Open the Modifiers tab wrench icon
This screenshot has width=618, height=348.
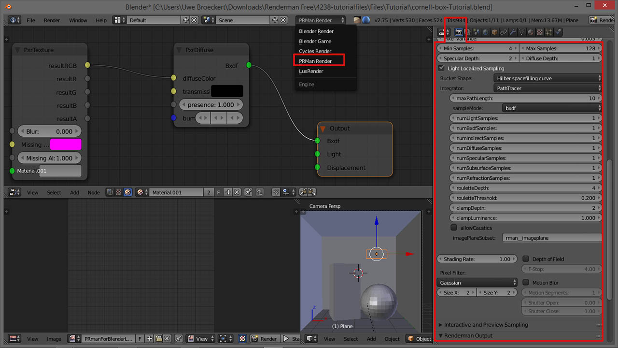tap(513, 32)
